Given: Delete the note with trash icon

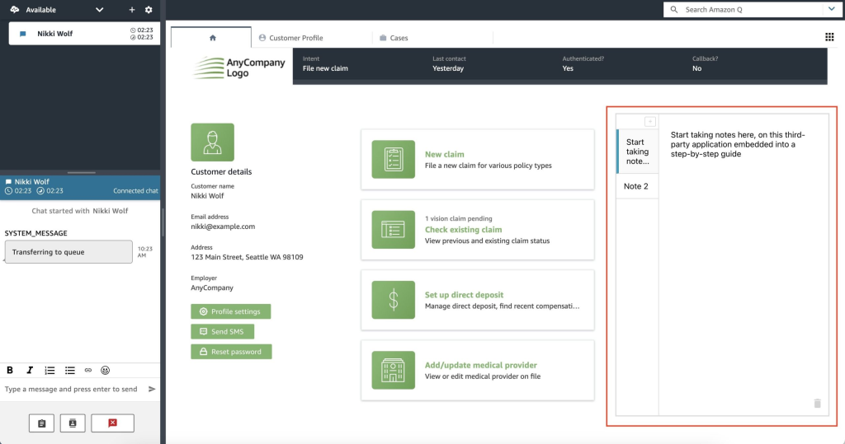Looking at the screenshot, I should click(x=817, y=403).
